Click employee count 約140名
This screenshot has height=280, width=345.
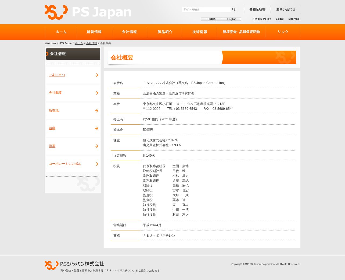(149, 156)
